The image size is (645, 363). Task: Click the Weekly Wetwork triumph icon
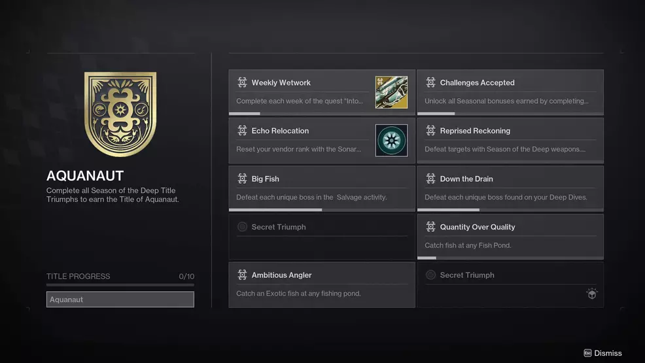click(242, 82)
